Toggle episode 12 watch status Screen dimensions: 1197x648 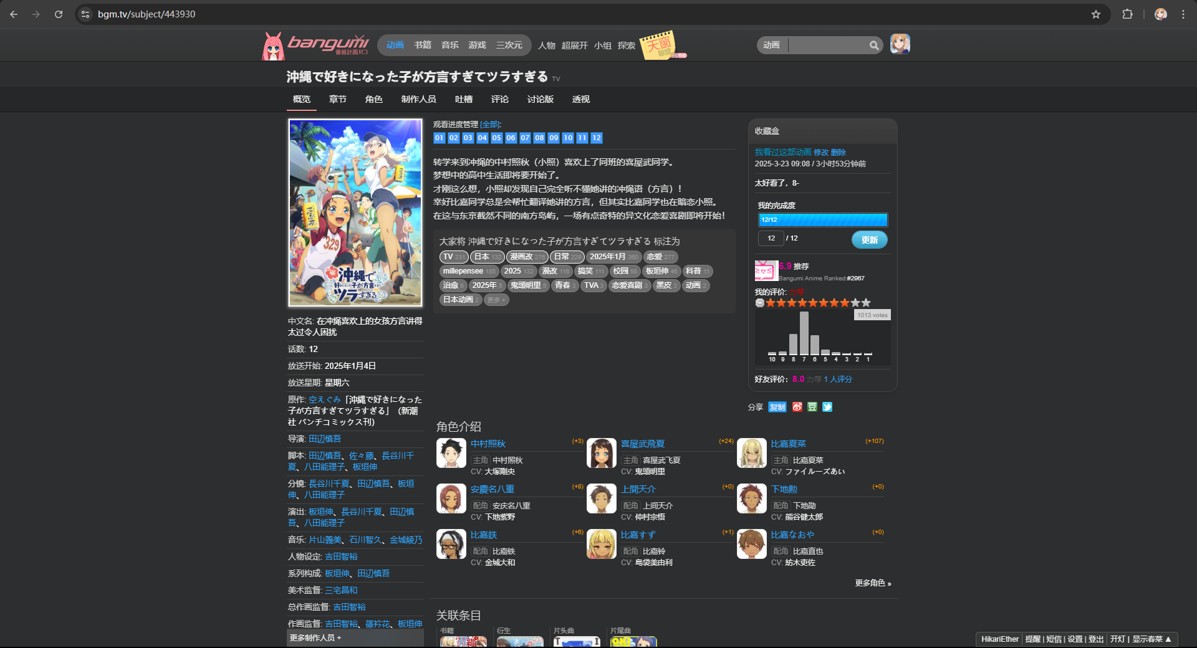(597, 138)
